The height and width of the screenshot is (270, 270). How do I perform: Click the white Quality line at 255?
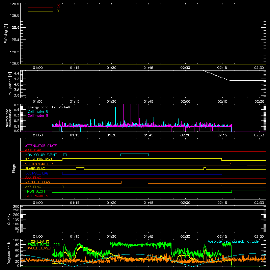tap(143, 209)
